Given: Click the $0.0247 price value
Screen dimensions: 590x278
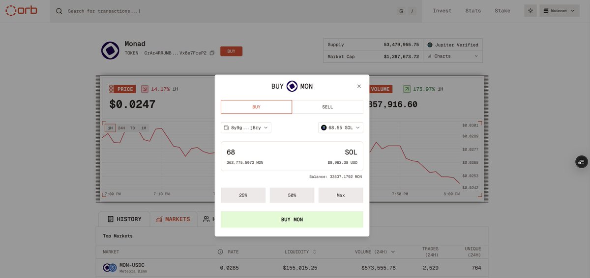Looking at the screenshot, I should pyautogui.click(x=132, y=104).
